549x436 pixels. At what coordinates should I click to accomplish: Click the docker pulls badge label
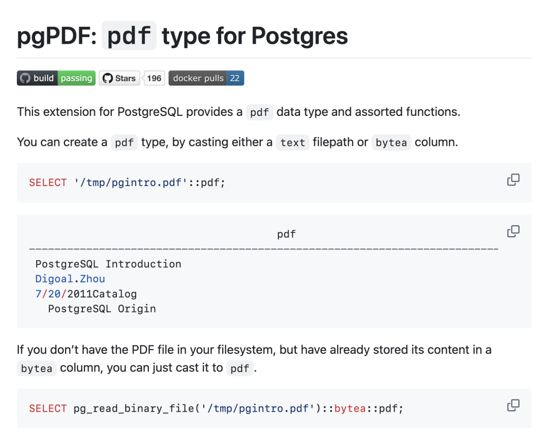click(198, 78)
